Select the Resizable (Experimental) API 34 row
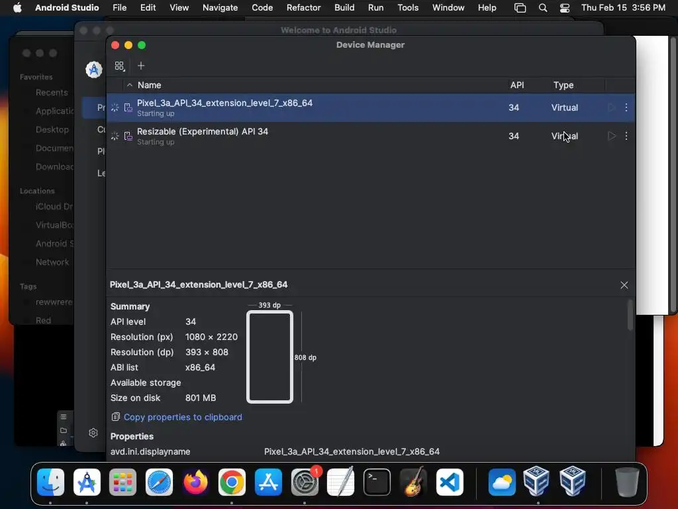Viewport: 678px width, 509px height. pyautogui.click(x=371, y=136)
